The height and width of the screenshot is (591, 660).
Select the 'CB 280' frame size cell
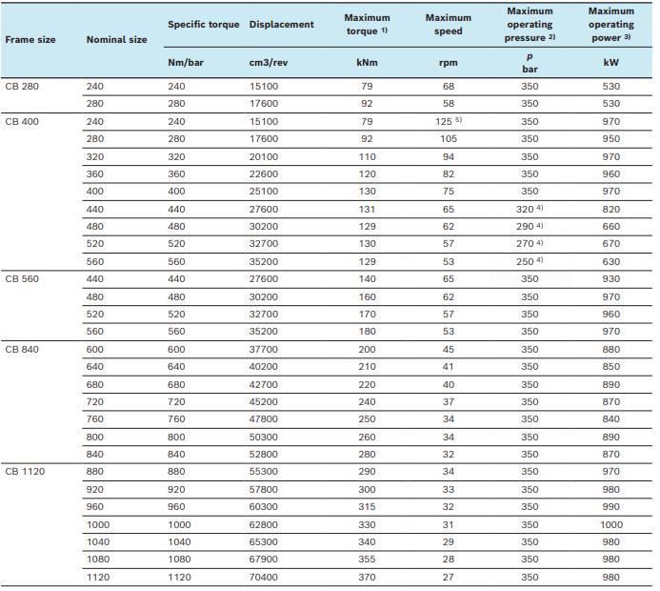point(22,87)
